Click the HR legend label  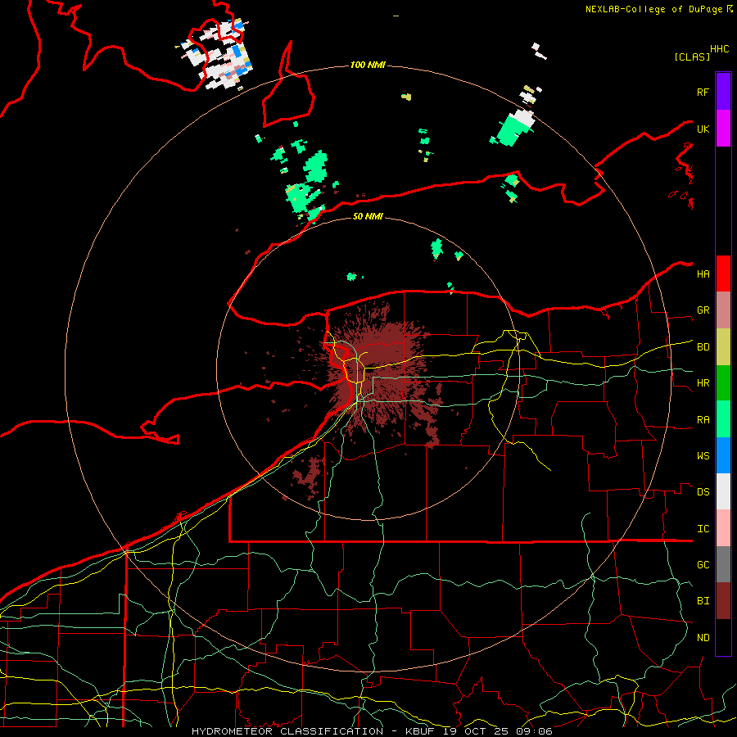[x=703, y=383]
